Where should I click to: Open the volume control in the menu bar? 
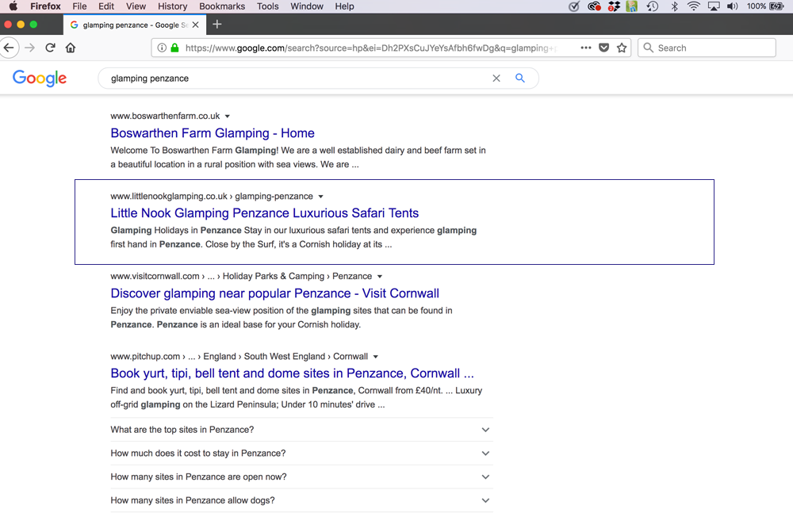732,6
